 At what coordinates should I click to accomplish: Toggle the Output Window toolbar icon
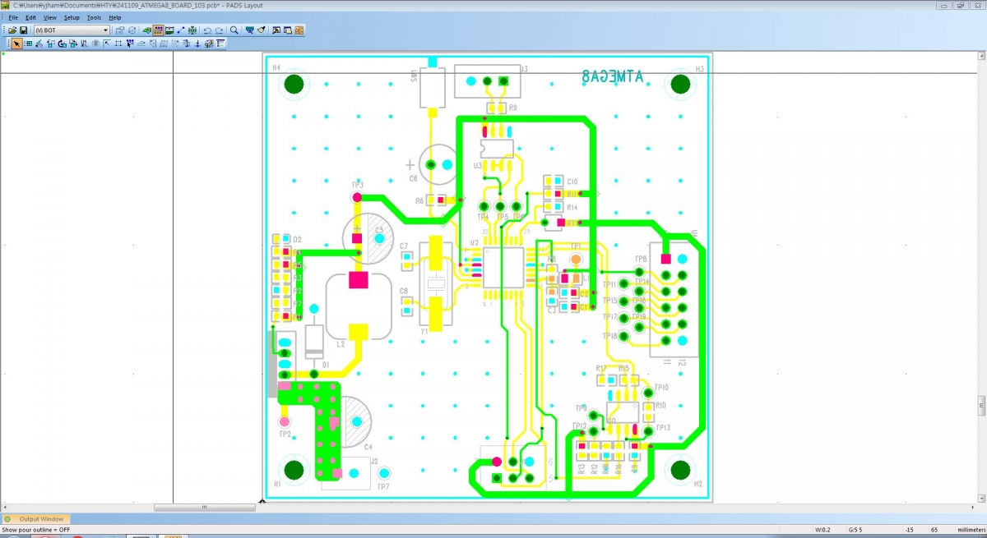coord(277,30)
